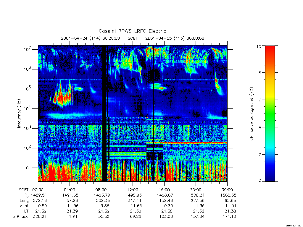Click the MLat value '-11.01'
Screen dimensions: 303x227
click(229, 206)
